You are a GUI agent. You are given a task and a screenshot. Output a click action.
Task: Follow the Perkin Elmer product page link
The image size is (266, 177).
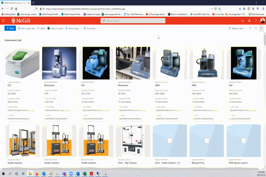point(21,110)
